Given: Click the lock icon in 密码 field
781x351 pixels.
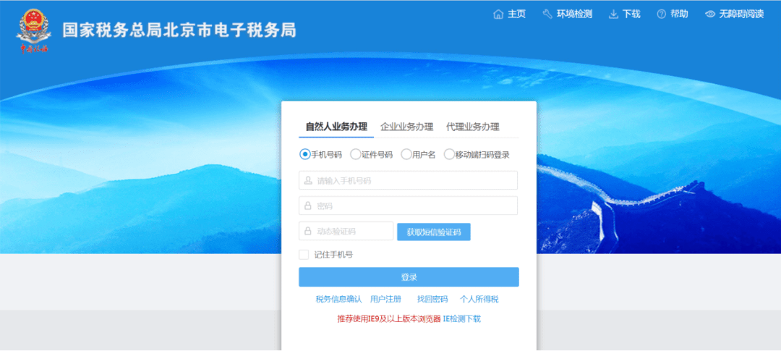Looking at the screenshot, I should tap(308, 206).
